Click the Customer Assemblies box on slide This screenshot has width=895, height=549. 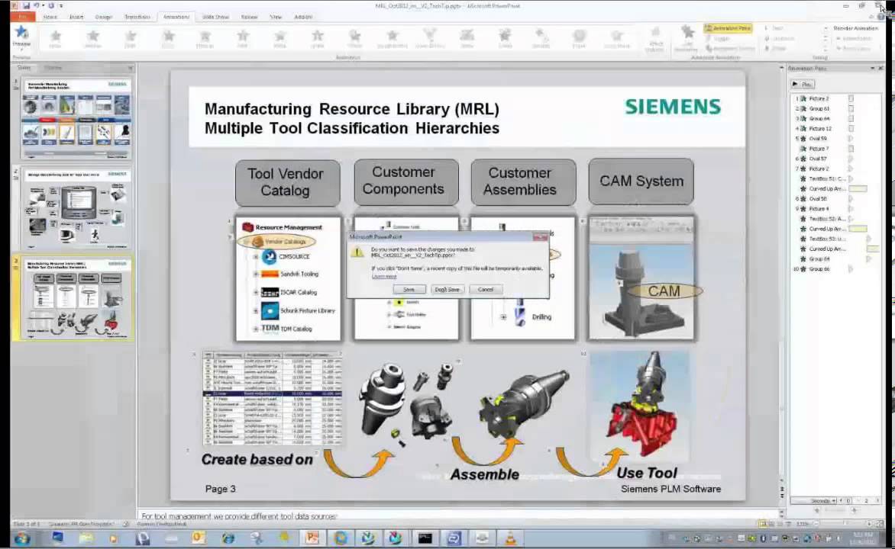523,182
